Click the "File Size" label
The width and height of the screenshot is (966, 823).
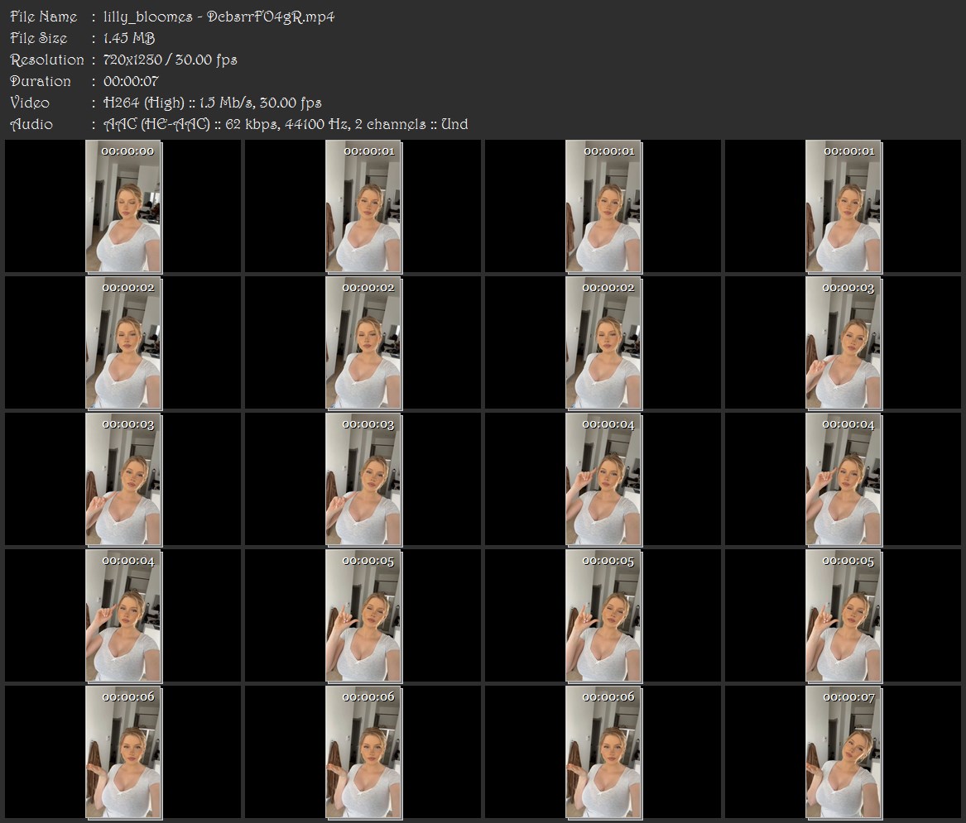pos(39,38)
